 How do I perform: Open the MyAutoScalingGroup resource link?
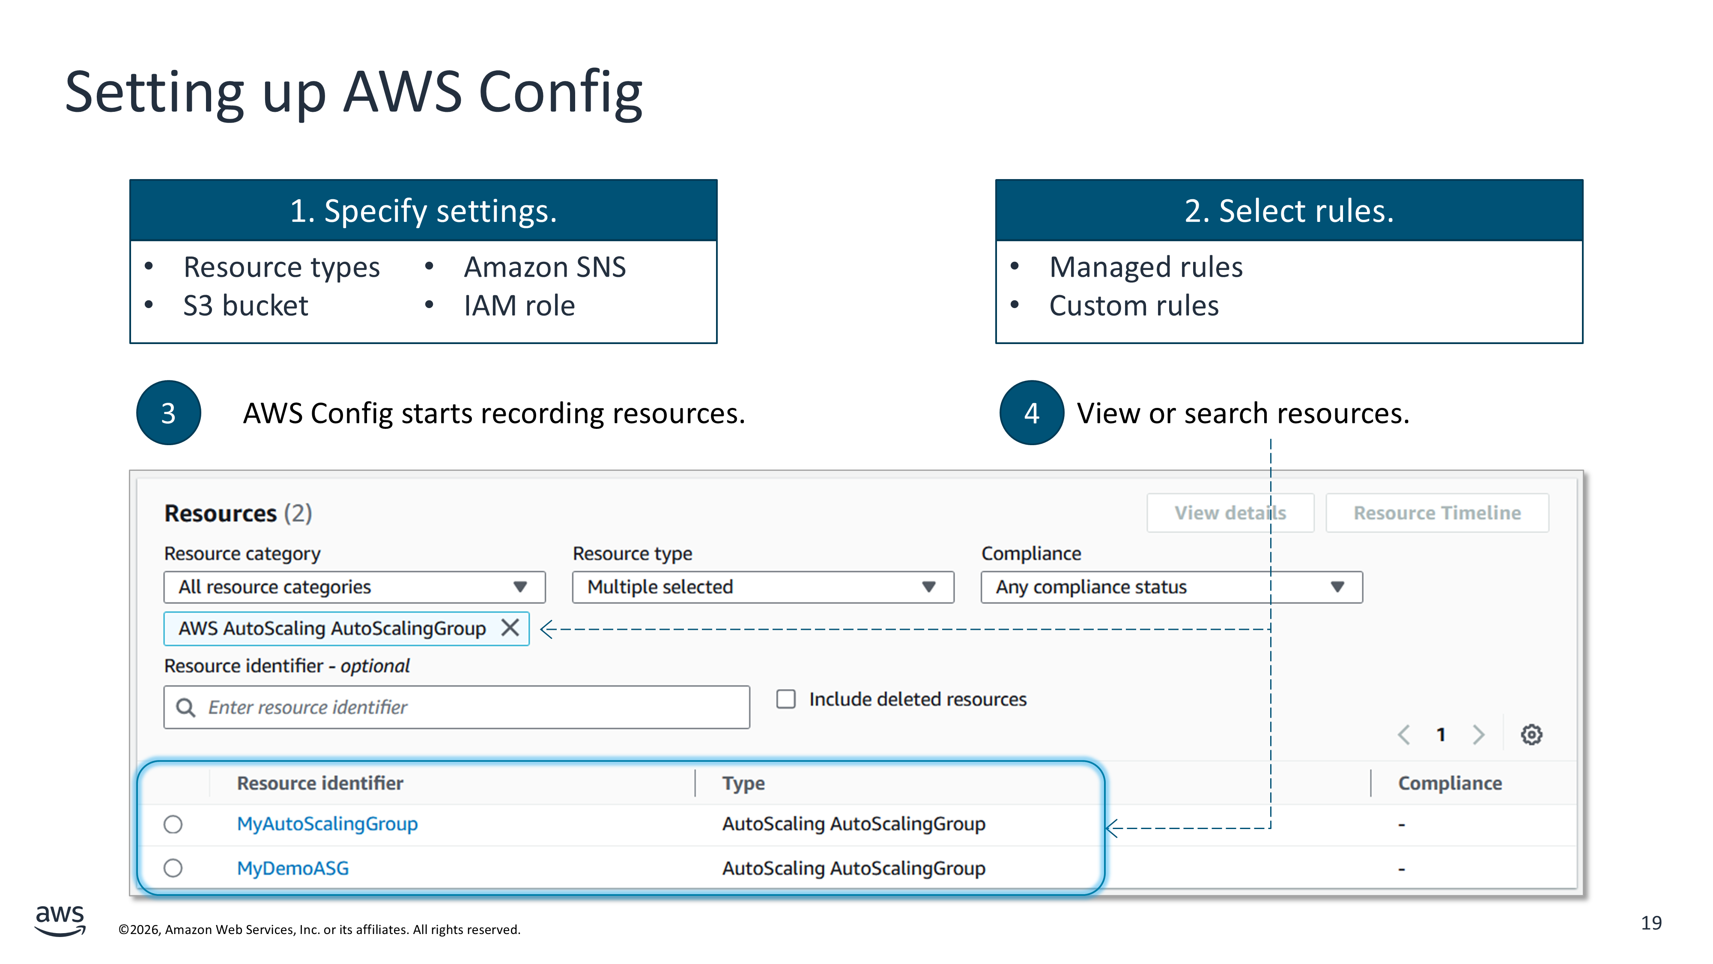tap(327, 823)
